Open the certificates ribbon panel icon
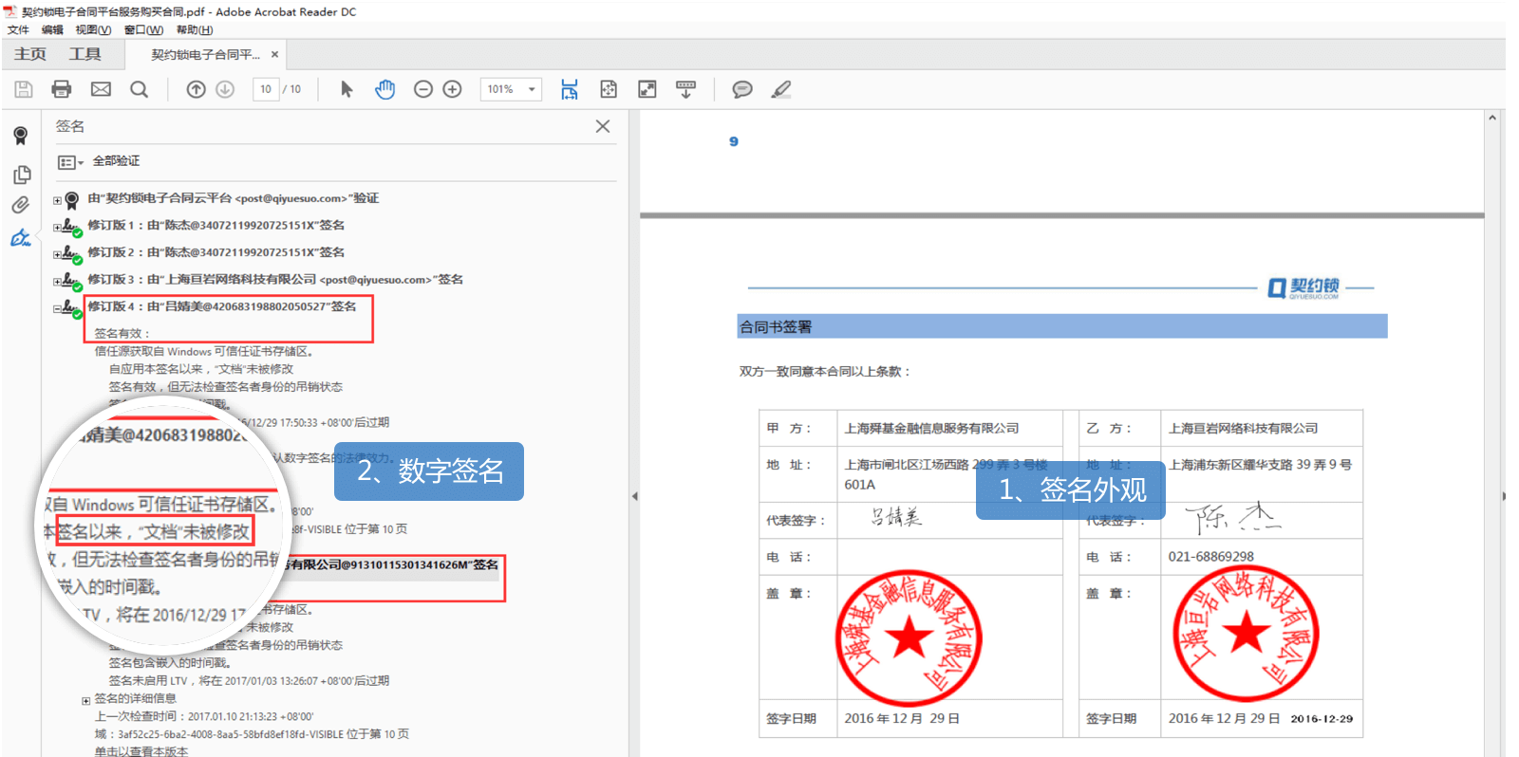 [x=21, y=137]
